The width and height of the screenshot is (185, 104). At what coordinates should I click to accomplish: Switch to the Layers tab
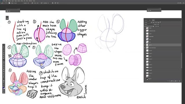pos(153,20)
